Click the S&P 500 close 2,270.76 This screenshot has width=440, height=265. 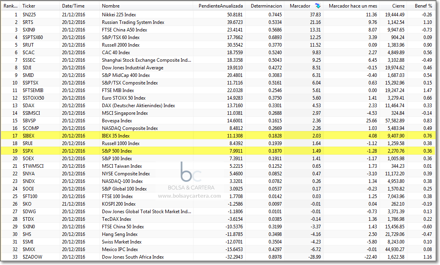click(396, 151)
